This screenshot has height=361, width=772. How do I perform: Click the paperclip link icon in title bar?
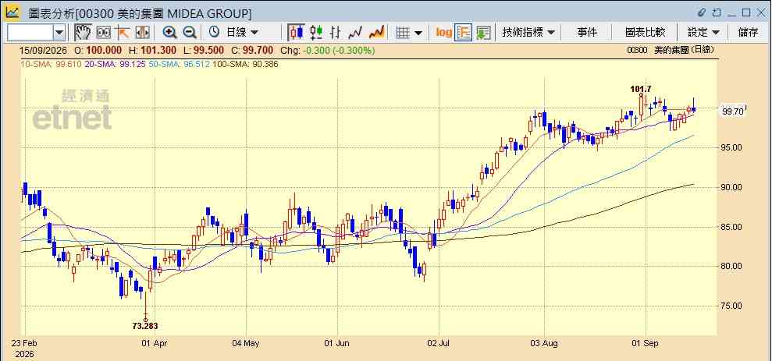pos(702,12)
